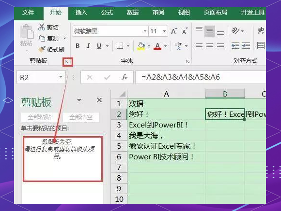Toggle Underline formatting
281x211 pixels.
point(99,46)
